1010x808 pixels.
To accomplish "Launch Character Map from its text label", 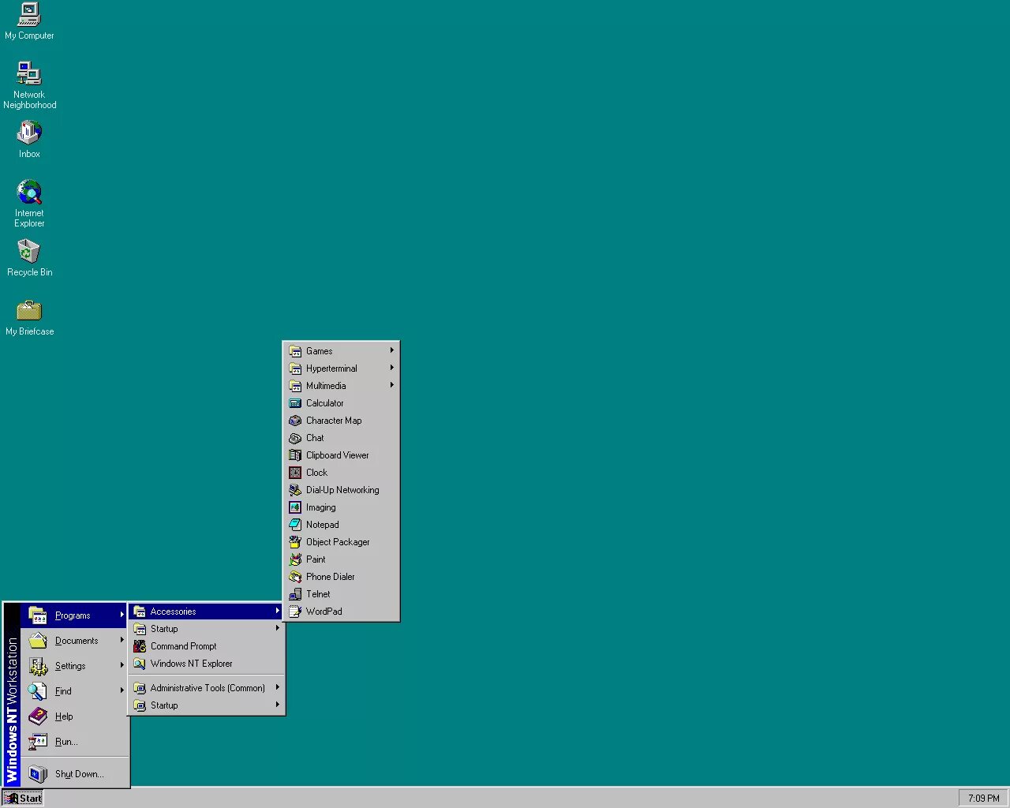I will coord(334,421).
